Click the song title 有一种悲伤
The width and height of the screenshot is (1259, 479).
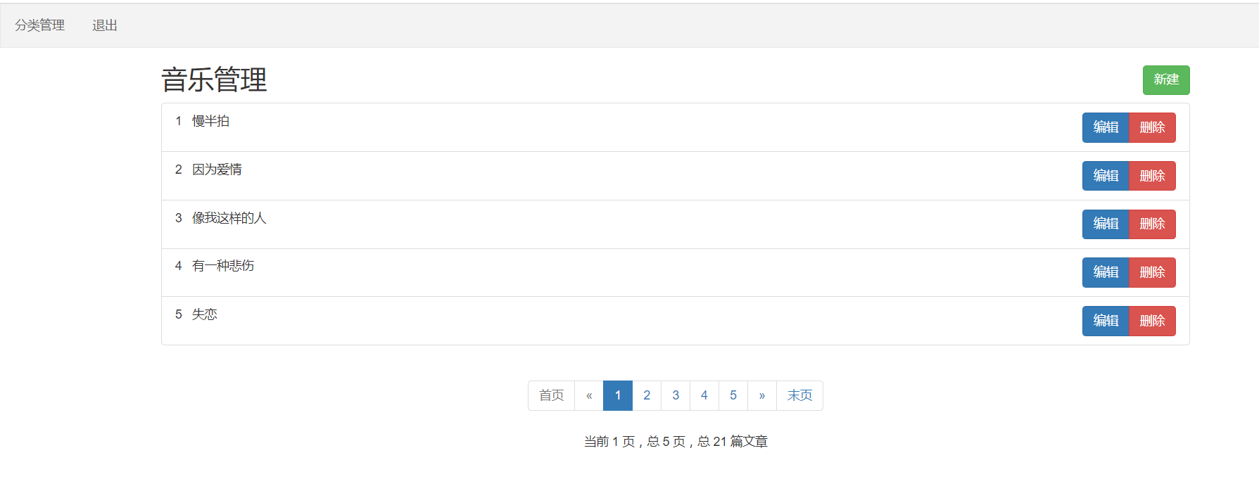pyautogui.click(x=223, y=266)
